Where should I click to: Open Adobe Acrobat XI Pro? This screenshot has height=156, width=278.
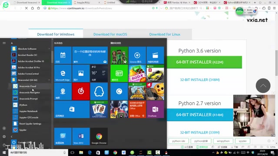point(29,68)
